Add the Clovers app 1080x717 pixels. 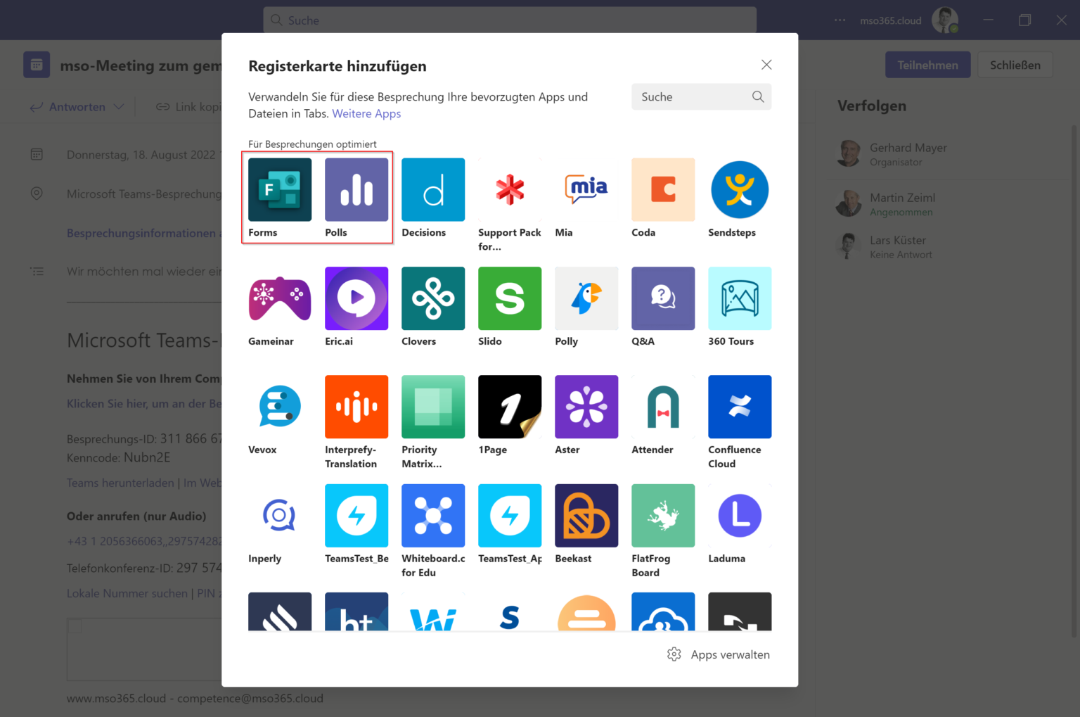point(432,298)
